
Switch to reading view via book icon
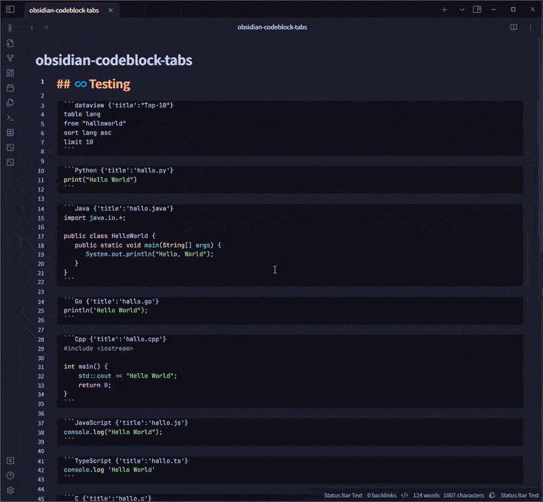514,27
